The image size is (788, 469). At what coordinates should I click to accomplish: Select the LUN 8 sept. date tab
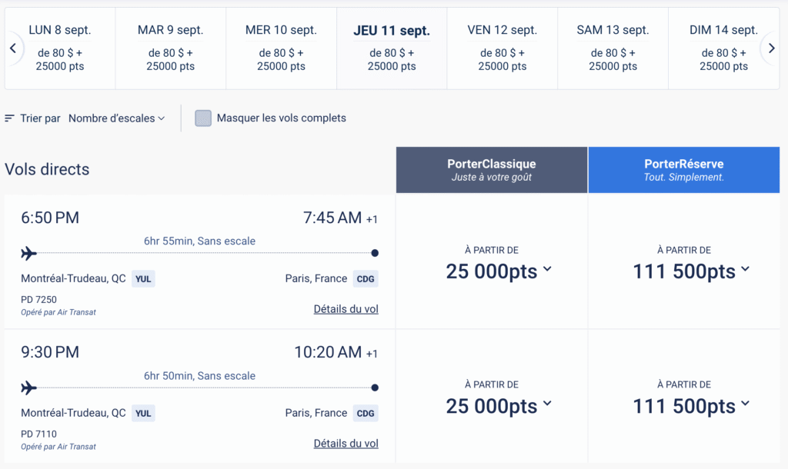pyautogui.click(x=60, y=48)
